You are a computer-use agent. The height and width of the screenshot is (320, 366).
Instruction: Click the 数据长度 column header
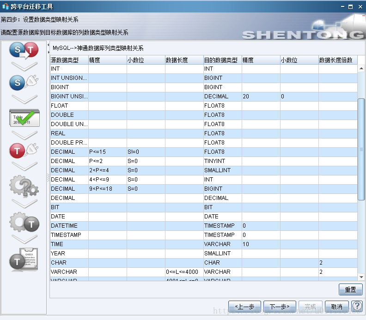[184, 60]
